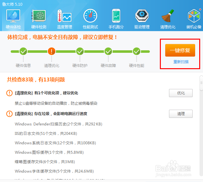Open the 装机必备 cube icon

[194, 16]
